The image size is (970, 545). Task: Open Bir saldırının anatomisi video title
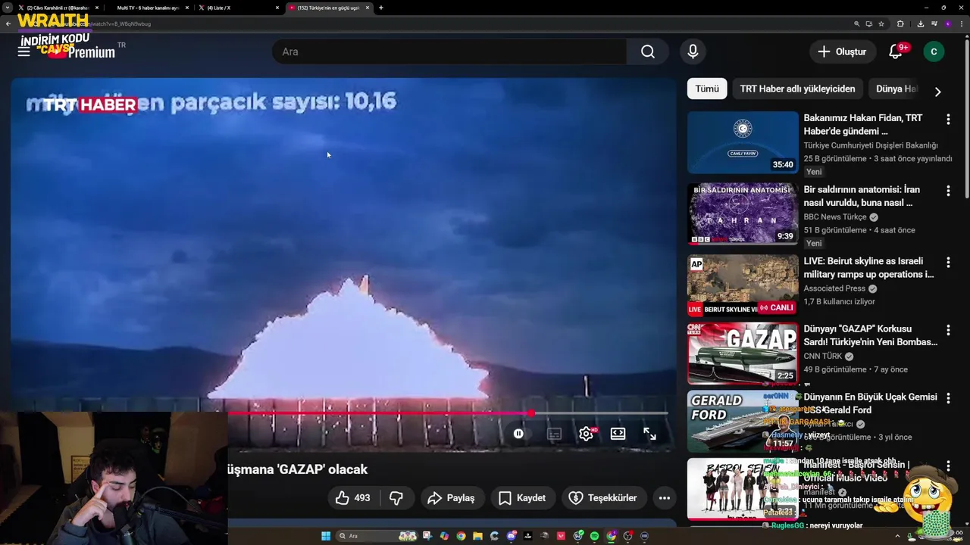coord(862,196)
